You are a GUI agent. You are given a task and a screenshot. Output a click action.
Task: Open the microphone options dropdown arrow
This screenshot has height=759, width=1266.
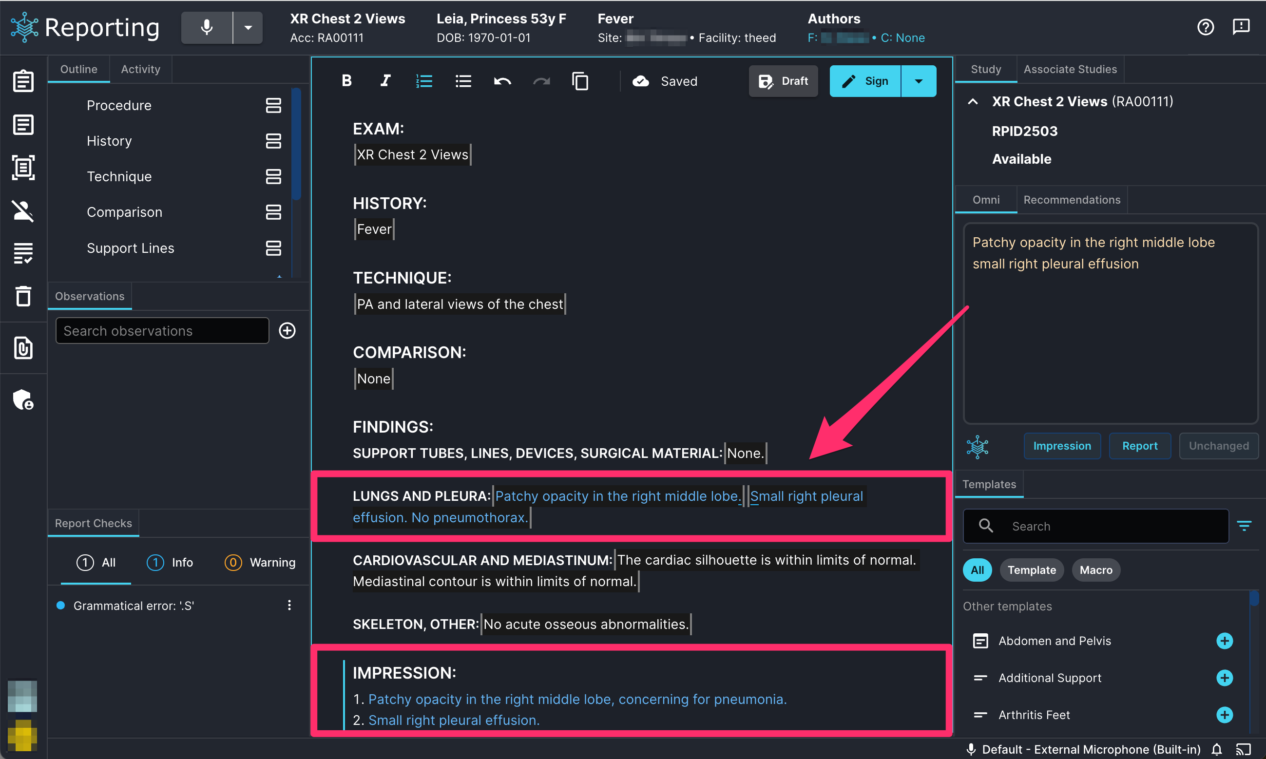(x=248, y=27)
